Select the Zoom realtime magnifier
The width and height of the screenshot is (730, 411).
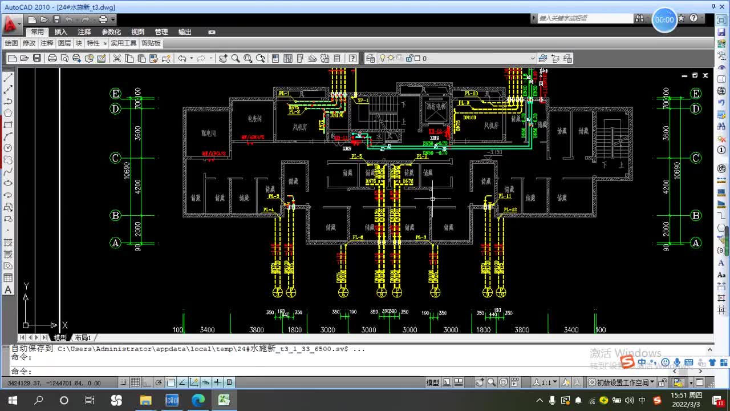click(236, 58)
